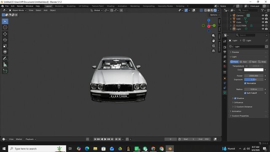Screen dimensions: 270x152
Task: Select the Transform tool
Action: click(x=5, y=52)
